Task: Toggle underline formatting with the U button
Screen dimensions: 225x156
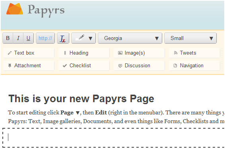Action: click(x=28, y=38)
